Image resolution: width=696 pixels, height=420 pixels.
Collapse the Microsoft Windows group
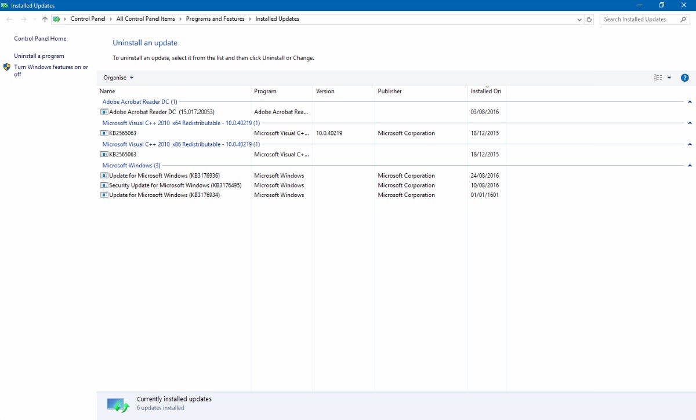(x=690, y=166)
